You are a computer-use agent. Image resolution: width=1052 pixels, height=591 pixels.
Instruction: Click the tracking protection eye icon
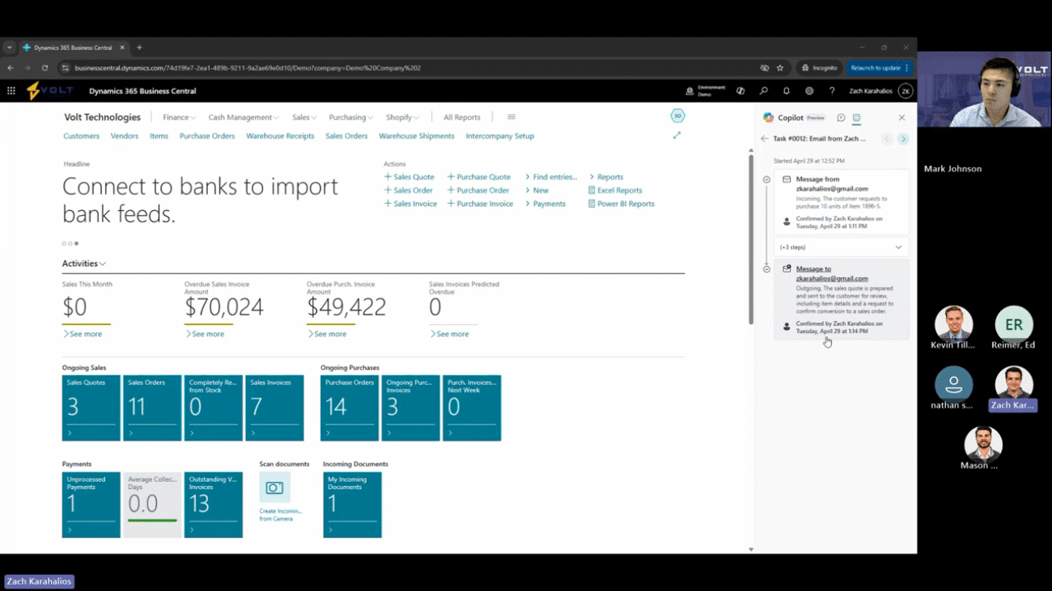tap(764, 68)
